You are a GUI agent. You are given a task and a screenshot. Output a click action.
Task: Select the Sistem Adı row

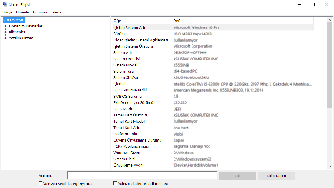(213, 52)
